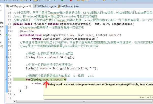Close the WCMapper.java tab
Viewport: 153px width, 104px height.
tap(30, 6)
